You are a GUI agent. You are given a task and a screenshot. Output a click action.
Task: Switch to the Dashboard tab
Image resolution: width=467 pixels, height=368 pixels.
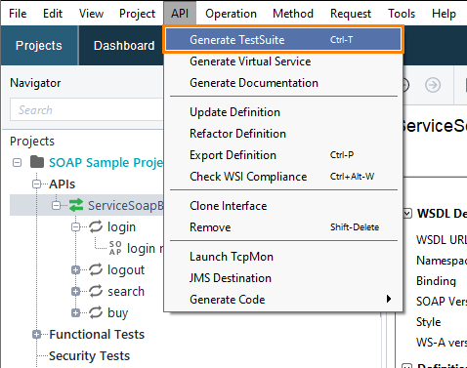point(124,46)
